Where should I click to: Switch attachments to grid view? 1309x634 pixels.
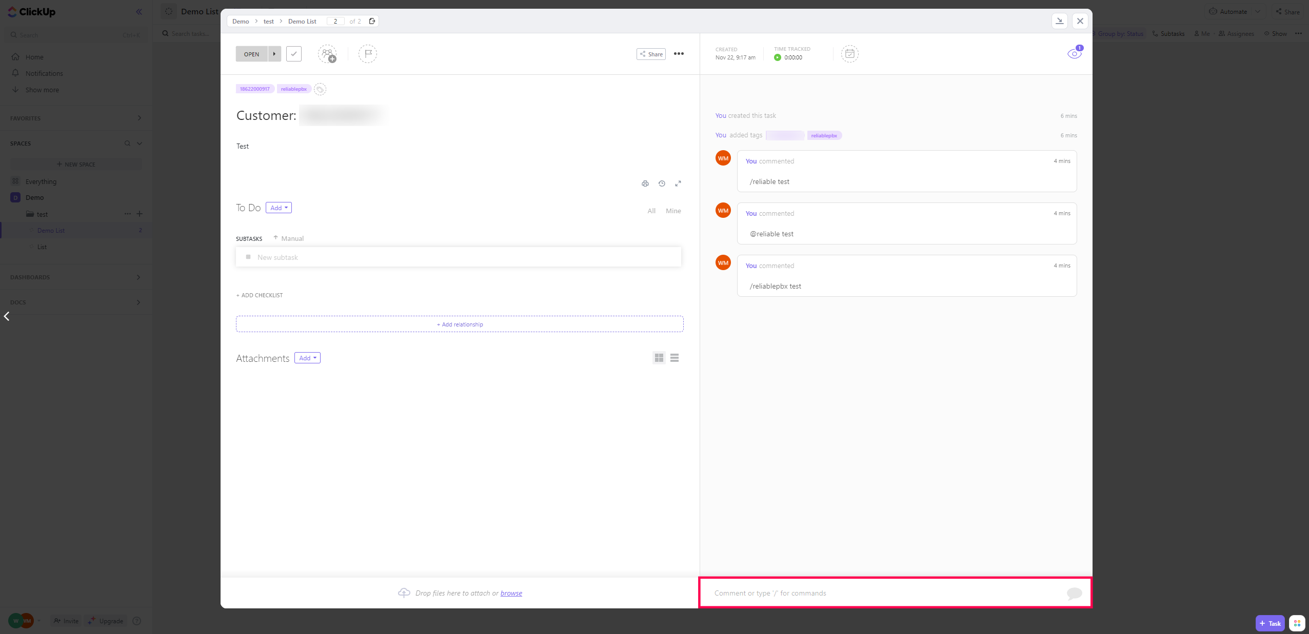(x=659, y=358)
